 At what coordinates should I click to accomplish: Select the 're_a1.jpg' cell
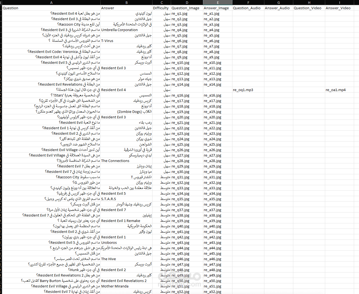point(217,13)
